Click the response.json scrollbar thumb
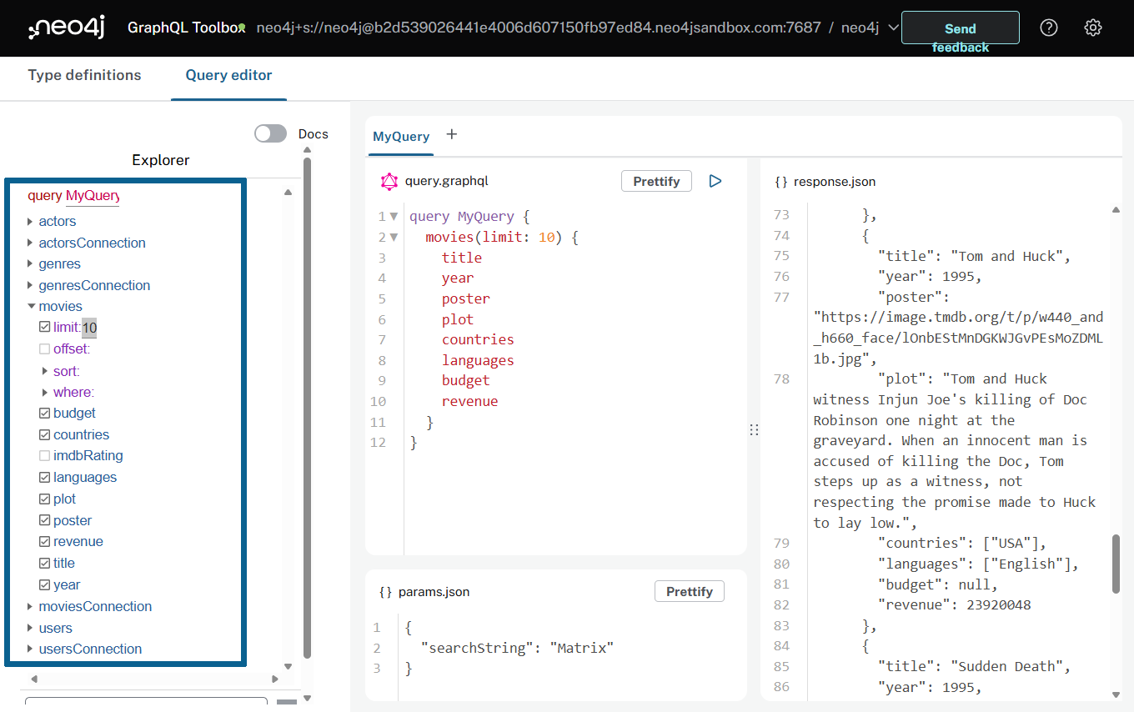 (1116, 564)
